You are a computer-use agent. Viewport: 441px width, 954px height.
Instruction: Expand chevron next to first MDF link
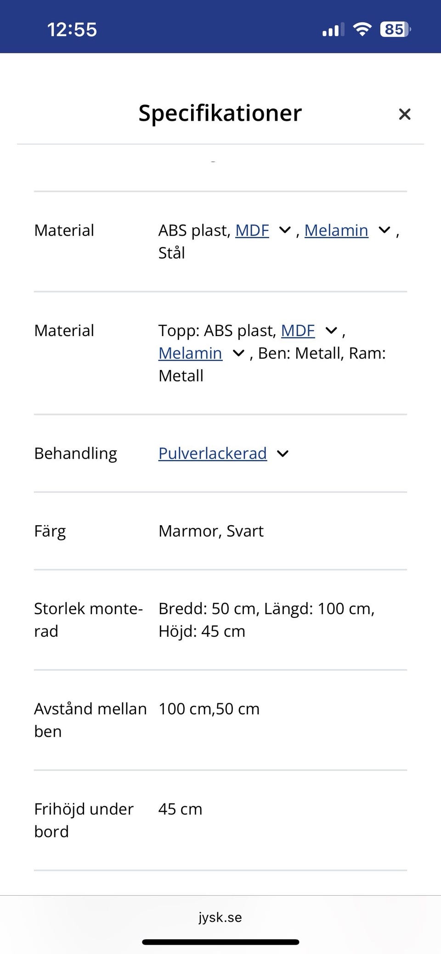pyautogui.click(x=285, y=230)
